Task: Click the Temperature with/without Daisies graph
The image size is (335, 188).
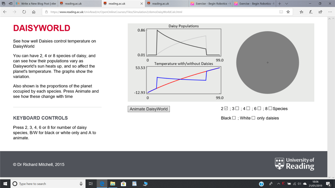Action: click(x=184, y=80)
